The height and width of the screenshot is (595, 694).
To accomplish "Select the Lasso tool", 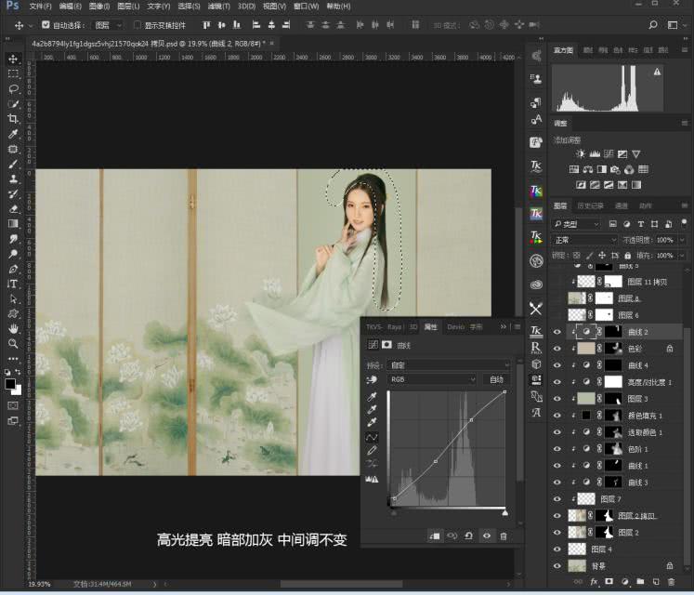I will point(13,89).
